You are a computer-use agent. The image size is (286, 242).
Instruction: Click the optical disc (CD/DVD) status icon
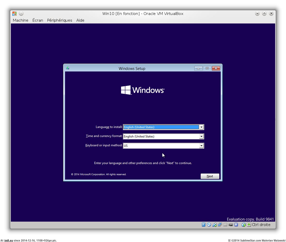click(x=209, y=225)
